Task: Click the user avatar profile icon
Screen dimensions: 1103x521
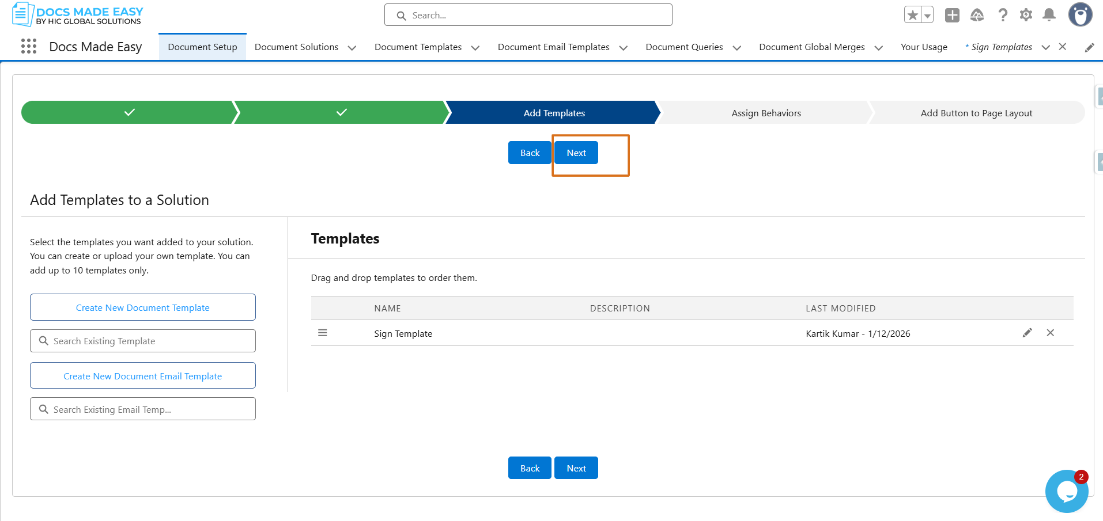Action: pos(1080,15)
